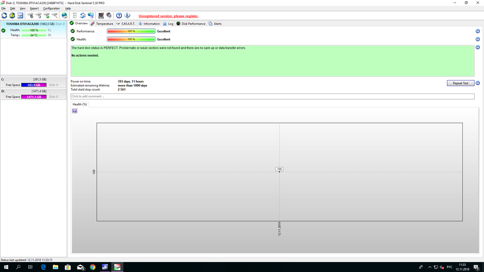Click the 'Status last updated' status bar text
The height and width of the screenshot is (272, 484).
[x=26, y=260]
